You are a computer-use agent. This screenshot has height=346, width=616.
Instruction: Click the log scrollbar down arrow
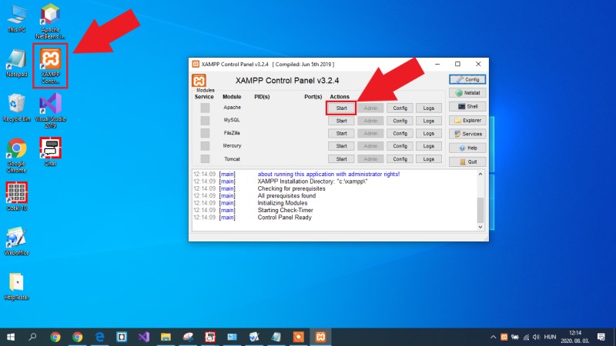480,227
